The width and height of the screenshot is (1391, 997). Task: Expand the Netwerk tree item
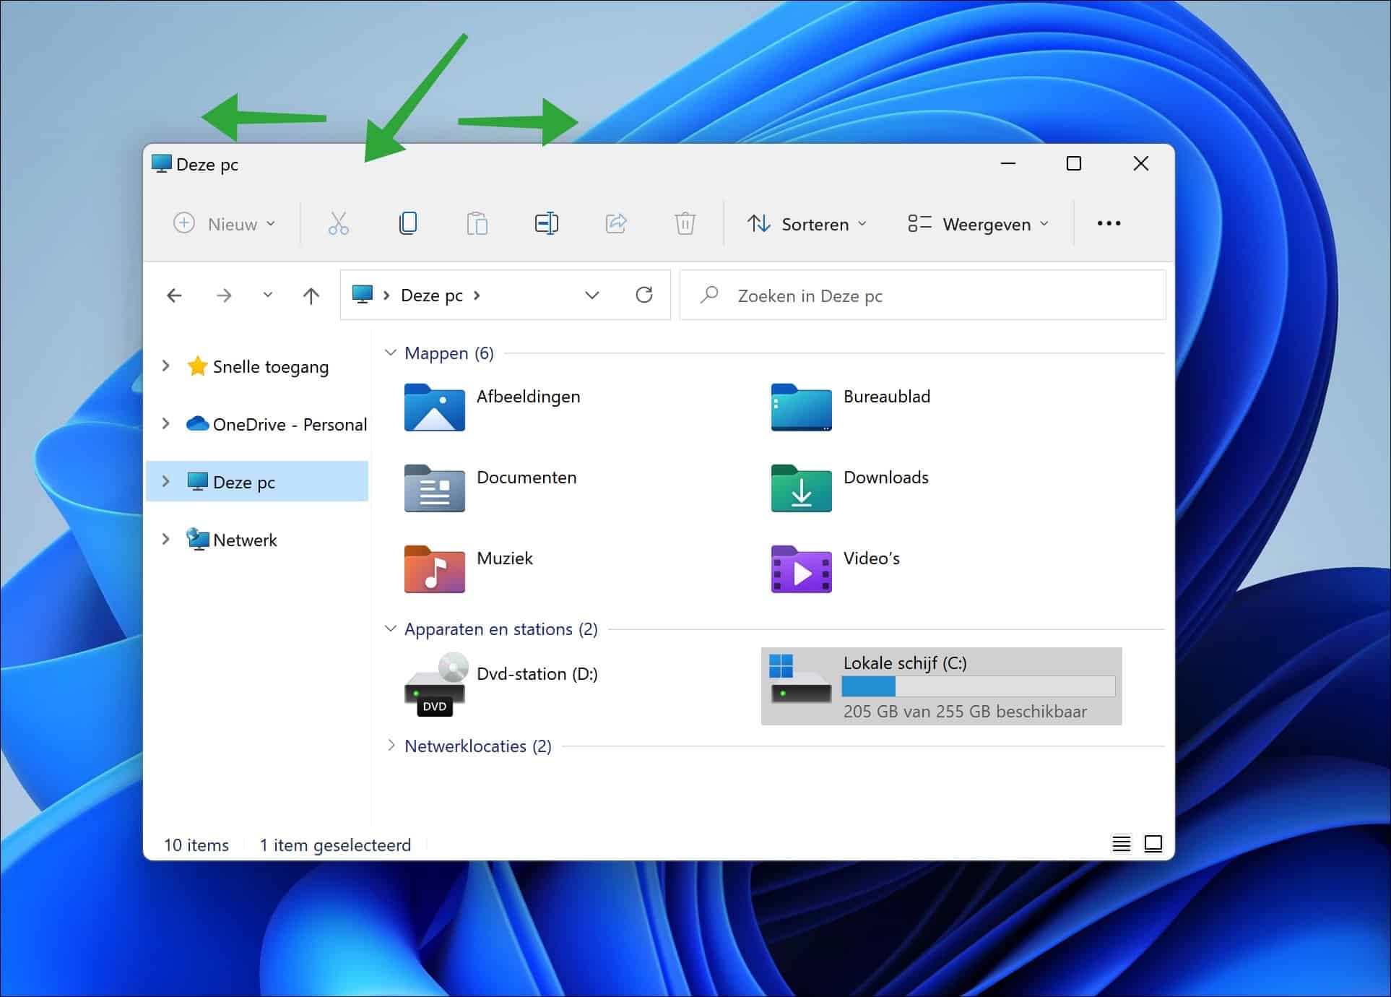point(165,539)
